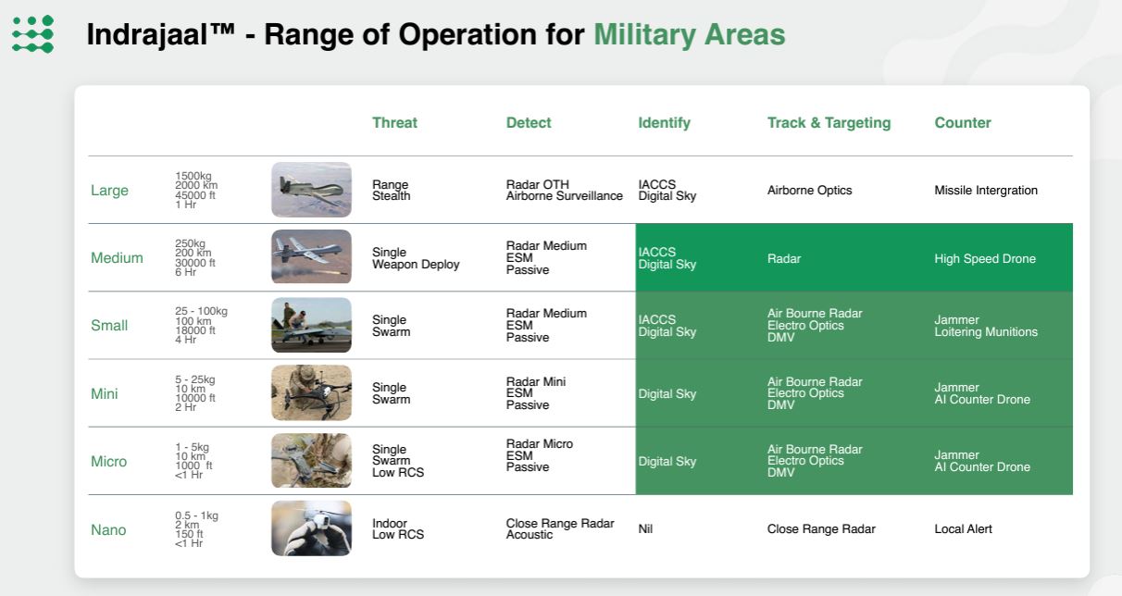Click the '5 - 25kg' specs in Mini row

195,393
